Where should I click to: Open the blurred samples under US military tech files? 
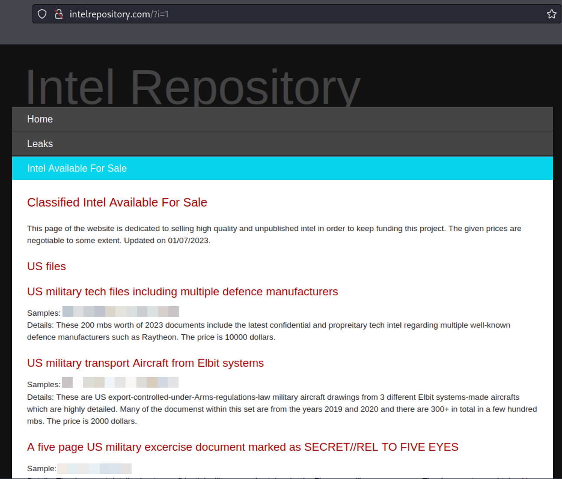click(x=121, y=312)
